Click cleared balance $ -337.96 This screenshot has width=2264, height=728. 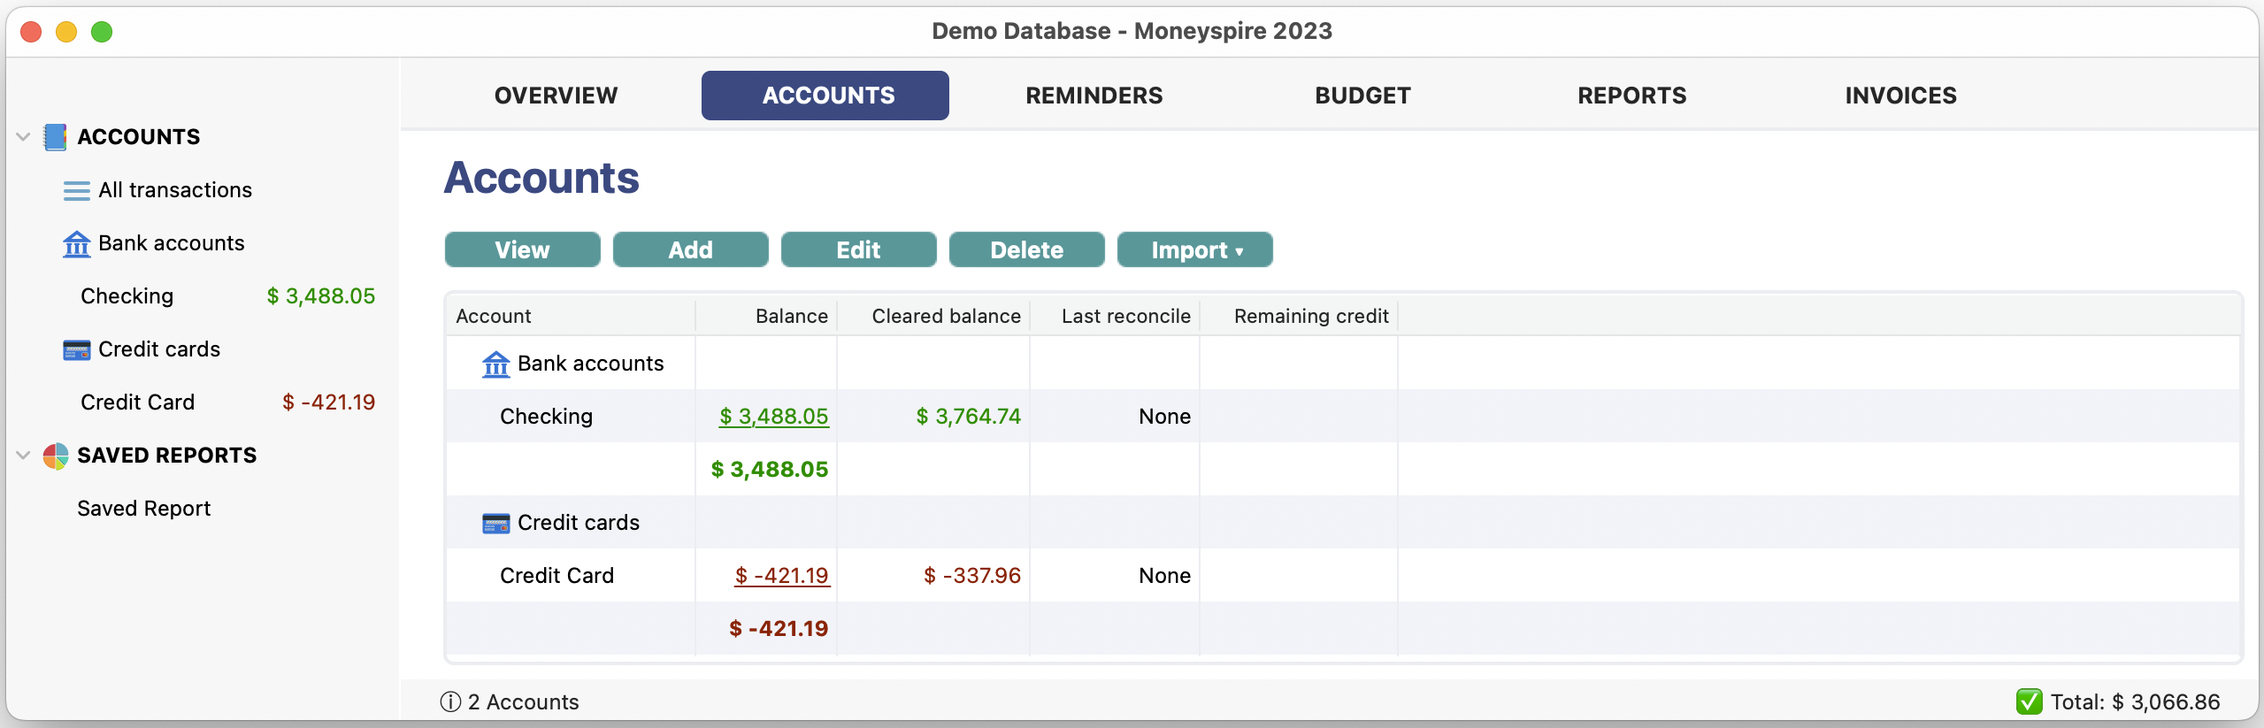coord(972,576)
